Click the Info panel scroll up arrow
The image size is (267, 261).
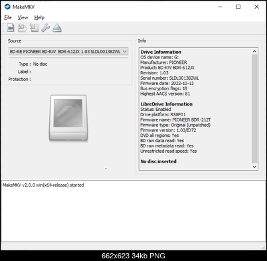[254, 51]
